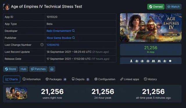View the History tab
This screenshot has width=186, height=108.
(150, 79)
